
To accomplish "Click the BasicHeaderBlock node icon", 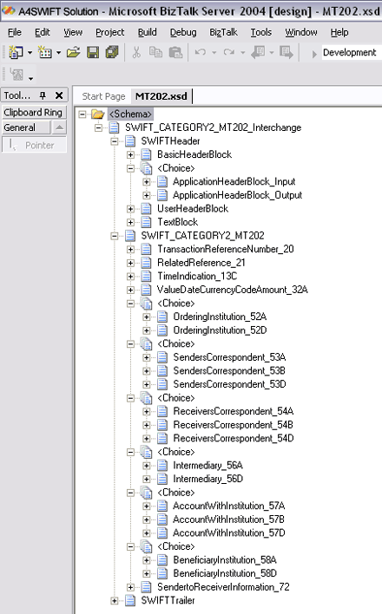I will (x=147, y=154).
